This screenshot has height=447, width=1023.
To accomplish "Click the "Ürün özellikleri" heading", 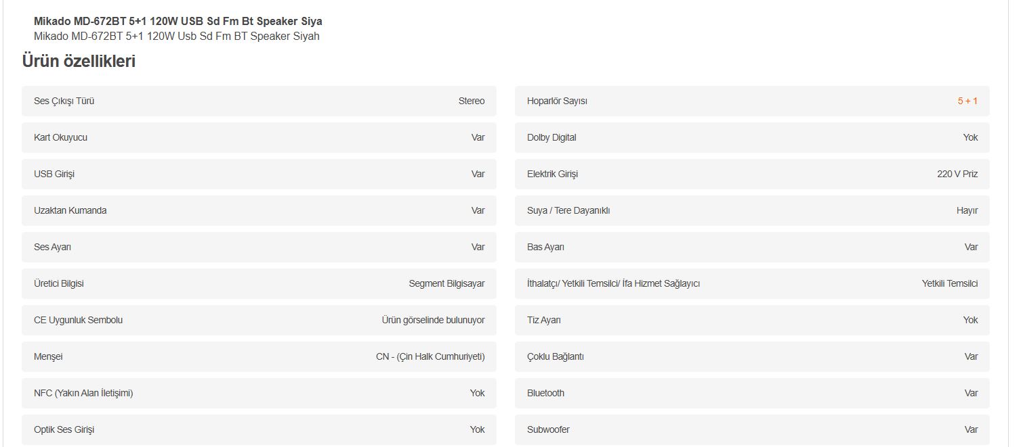I will pyautogui.click(x=79, y=62).
